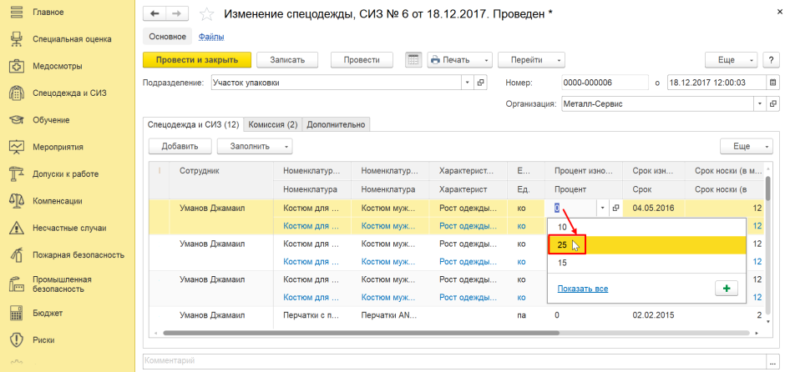
Task: Open selected percent value's form icon
Action: (x=615, y=208)
